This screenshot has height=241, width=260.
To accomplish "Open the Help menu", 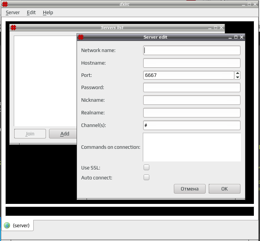I will pos(48,13).
